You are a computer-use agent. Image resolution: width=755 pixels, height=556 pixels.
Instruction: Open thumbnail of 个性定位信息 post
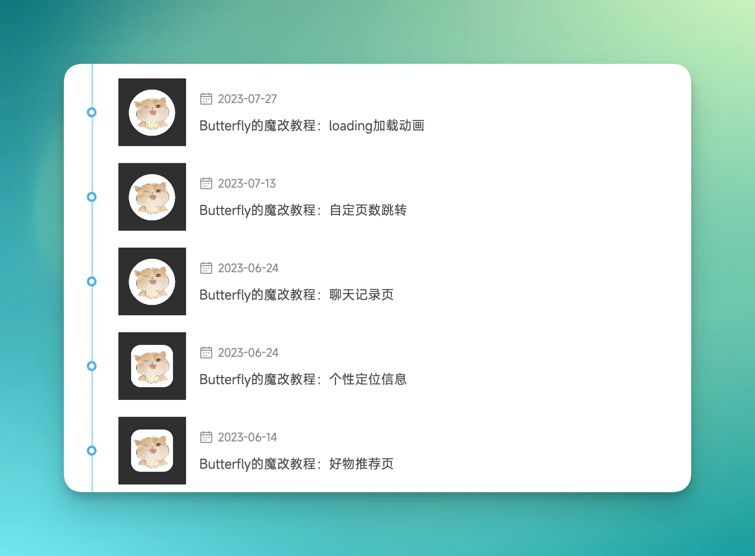[x=152, y=366]
